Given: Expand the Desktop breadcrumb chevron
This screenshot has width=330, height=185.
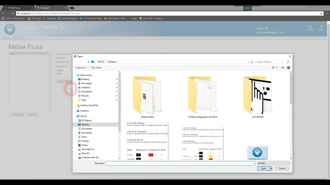Looking at the screenshot, I should point(118,62).
